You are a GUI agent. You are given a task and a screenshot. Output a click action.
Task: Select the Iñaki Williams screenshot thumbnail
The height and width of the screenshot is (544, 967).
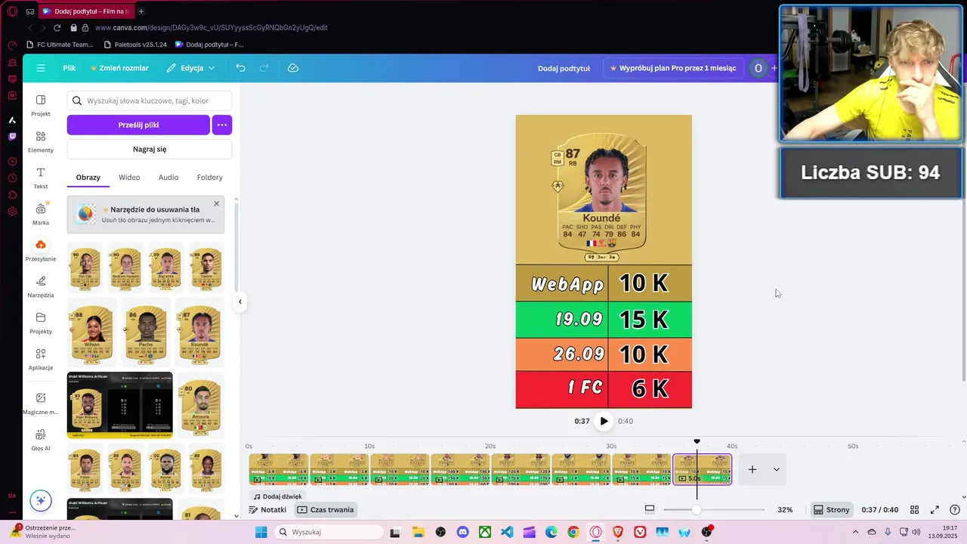tap(120, 405)
